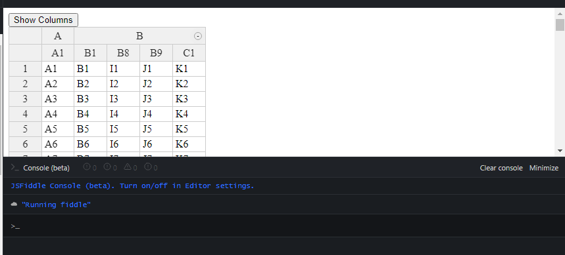
Task: Click the scrollbar down arrow of the result pane
Action: (x=560, y=151)
